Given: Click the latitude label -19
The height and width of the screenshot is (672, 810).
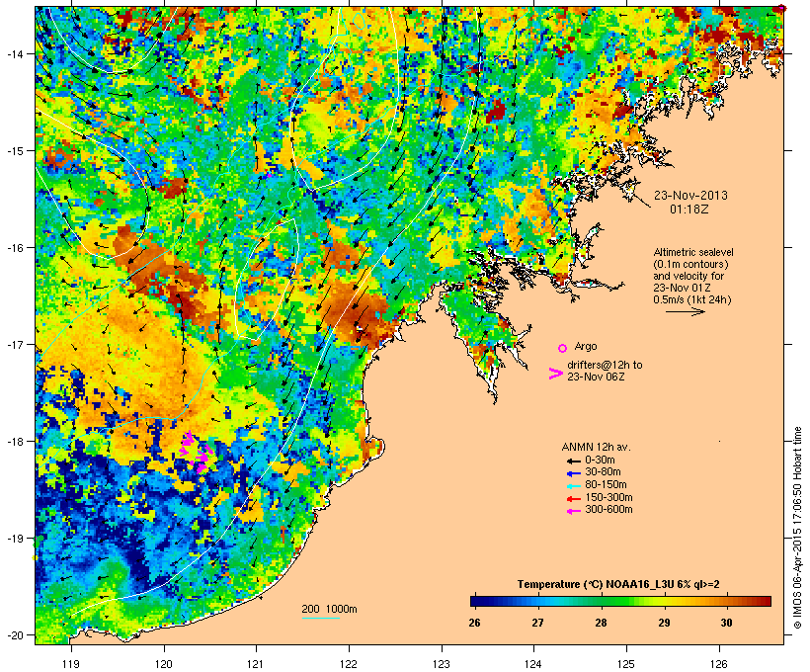Looking at the screenshot, I should [x=14, y=539].
